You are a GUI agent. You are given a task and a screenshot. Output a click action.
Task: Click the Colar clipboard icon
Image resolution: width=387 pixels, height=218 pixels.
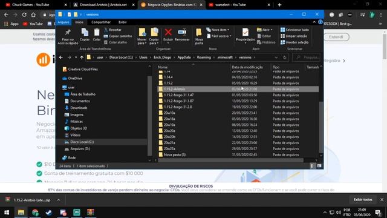point(97,32)
